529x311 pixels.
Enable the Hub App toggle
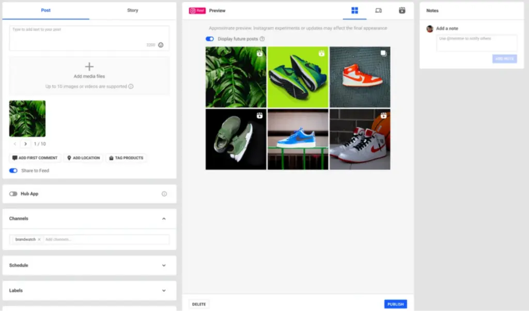(x=13, y=194)
